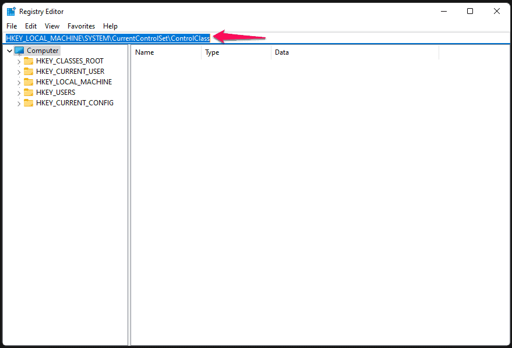Select HKEY_CLASSES_ROOT in the tree
Viewport: 512px width, 348px height.
70,61
